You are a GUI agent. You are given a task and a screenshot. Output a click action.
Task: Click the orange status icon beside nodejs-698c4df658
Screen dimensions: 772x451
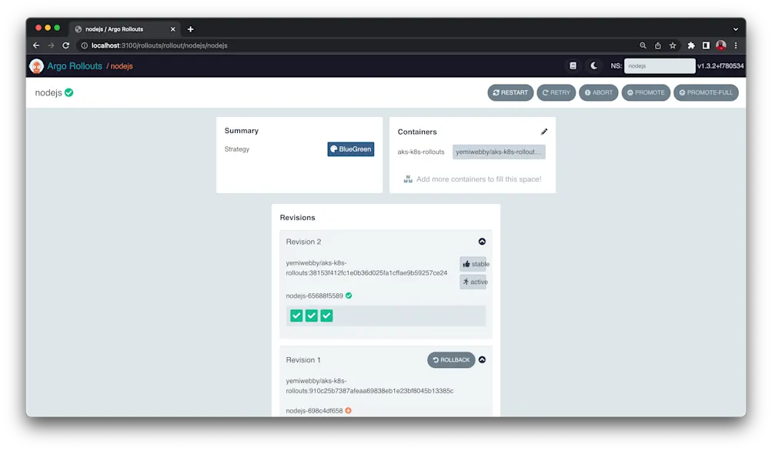[x=348, y=411]
